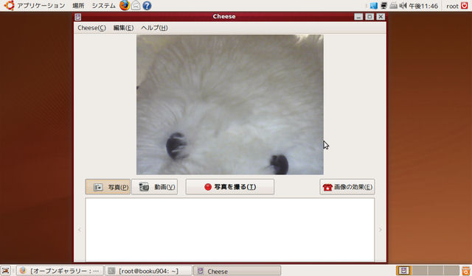Switch to the fourth workspace in the switcher
This screenshot has width=472, height=276.
(451, 271)
